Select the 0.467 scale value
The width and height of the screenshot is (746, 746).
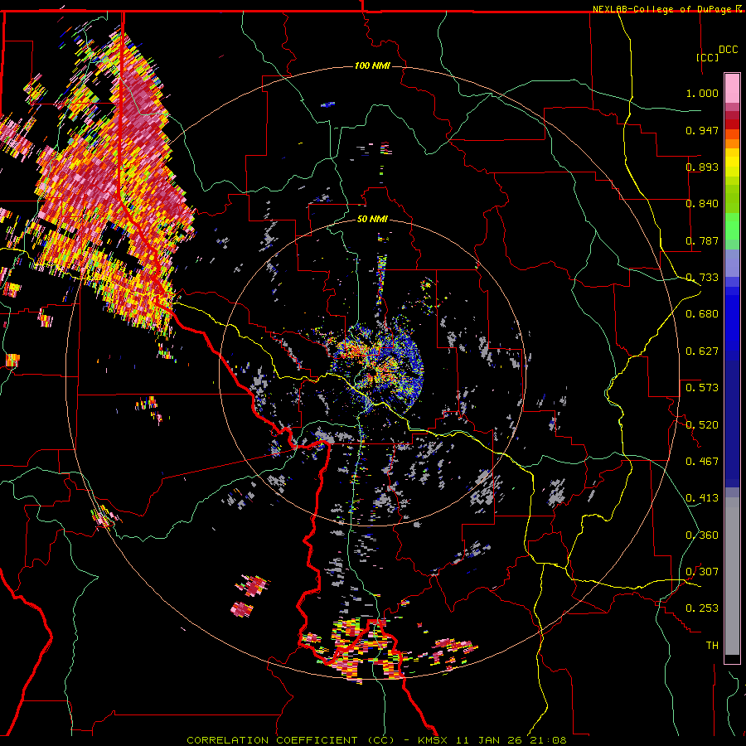pyautogui.click(x=702, y=462)
